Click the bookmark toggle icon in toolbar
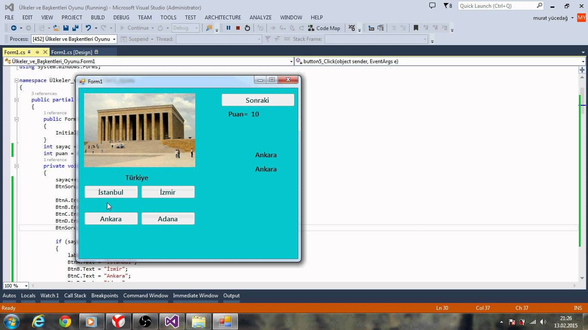The height and width of the screenshot is (330, 588). click(x=416, y=28)
